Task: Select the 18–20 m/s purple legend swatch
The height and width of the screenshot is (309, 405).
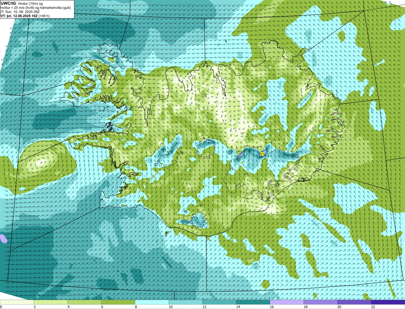Action: pos(320,302)
